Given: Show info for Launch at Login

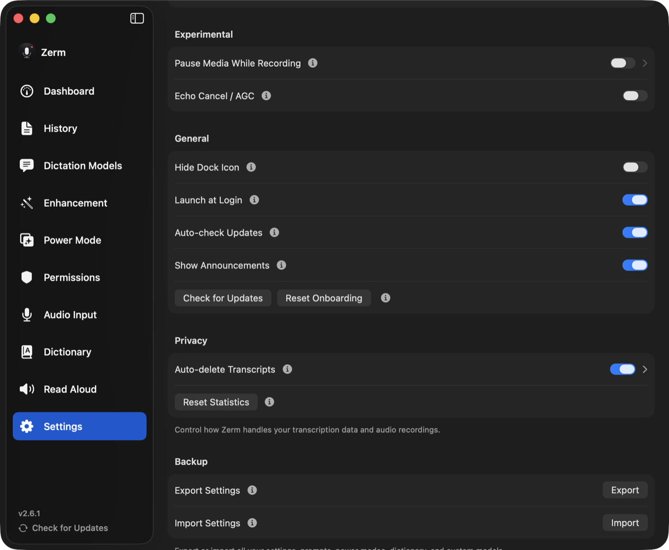Looking at the screenshot, I should [255, 200].
